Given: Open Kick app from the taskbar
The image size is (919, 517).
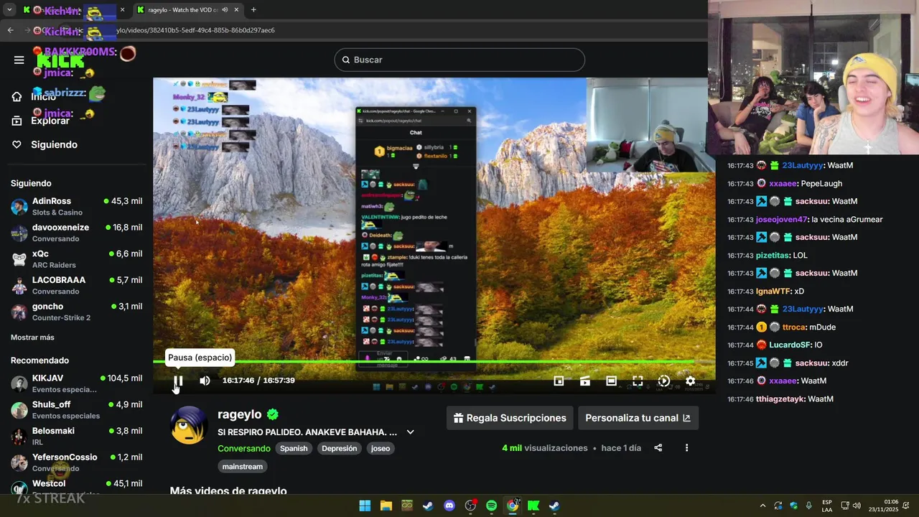Looking at the screenshot, I should coord(533,506).
